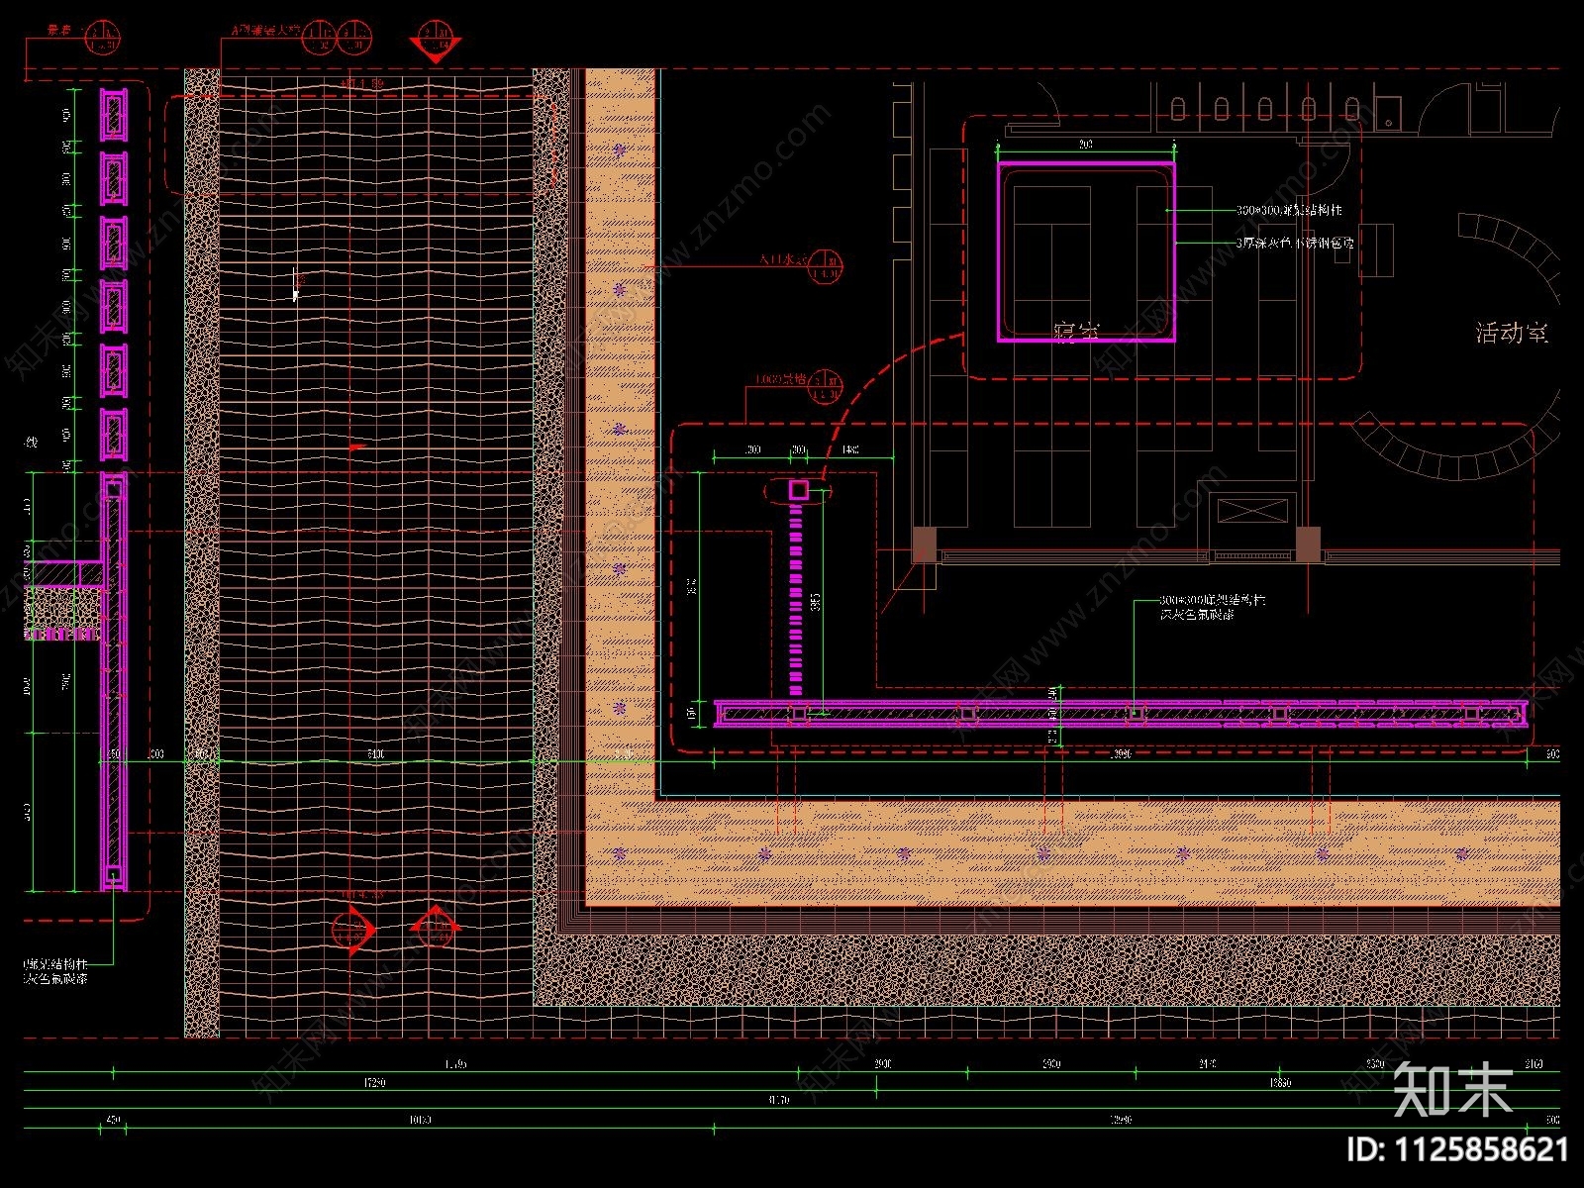
Task: Select the 3厚深灰色不锈钢包边 annotation
Action: pos(1294,243)
